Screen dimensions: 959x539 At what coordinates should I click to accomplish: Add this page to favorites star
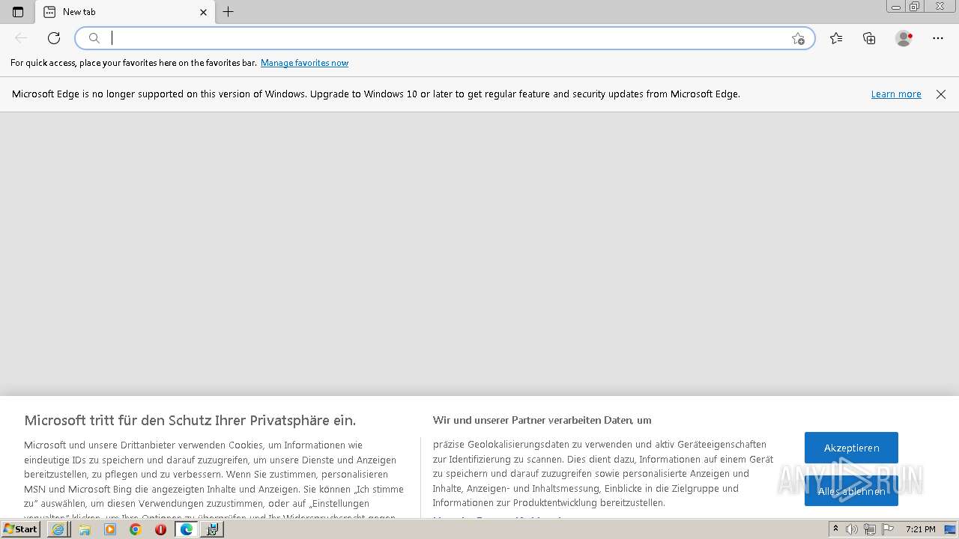point(798,38)
